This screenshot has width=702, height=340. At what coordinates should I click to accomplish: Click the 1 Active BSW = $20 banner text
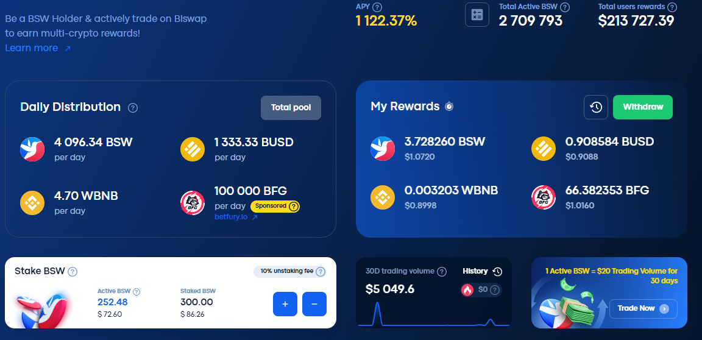coord(611,276)
